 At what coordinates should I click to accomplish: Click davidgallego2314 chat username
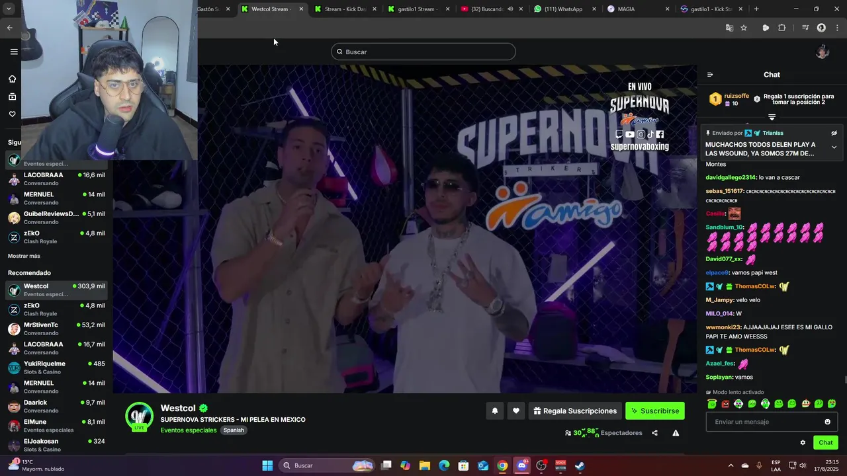coord(731,177)
